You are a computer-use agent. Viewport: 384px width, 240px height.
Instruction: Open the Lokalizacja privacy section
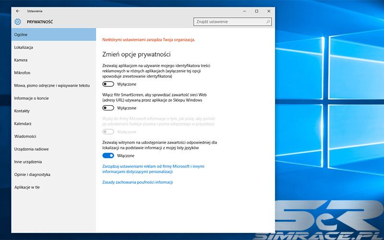[x=24, y=48]
